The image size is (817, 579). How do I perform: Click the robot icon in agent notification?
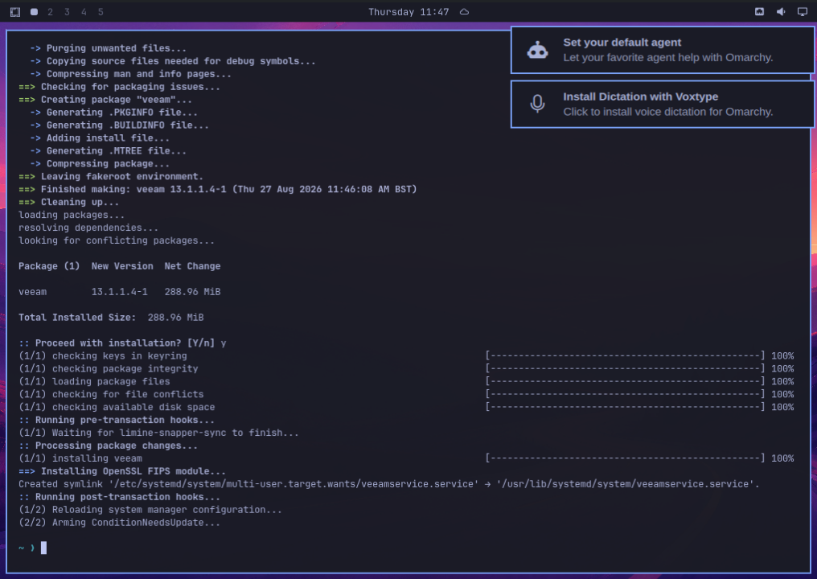[538, 51]
